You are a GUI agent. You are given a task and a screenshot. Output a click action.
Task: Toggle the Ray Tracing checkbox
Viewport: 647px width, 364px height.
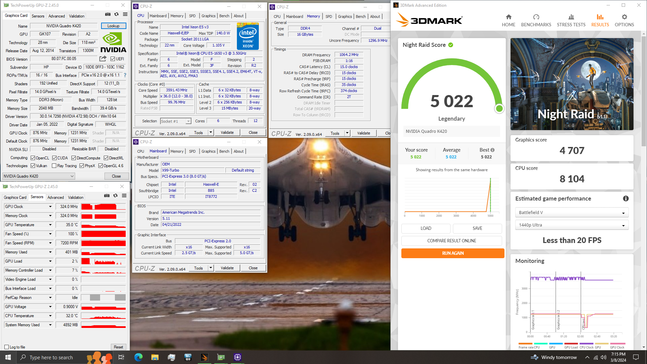(x=54, y=165)
